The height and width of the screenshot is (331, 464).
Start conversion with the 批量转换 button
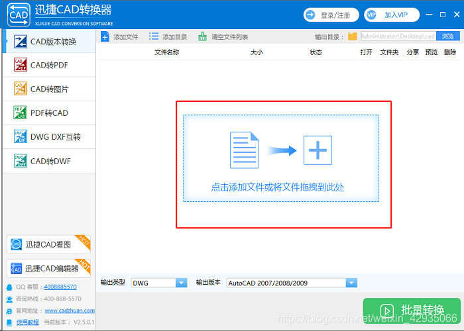[x=412, y=311]
